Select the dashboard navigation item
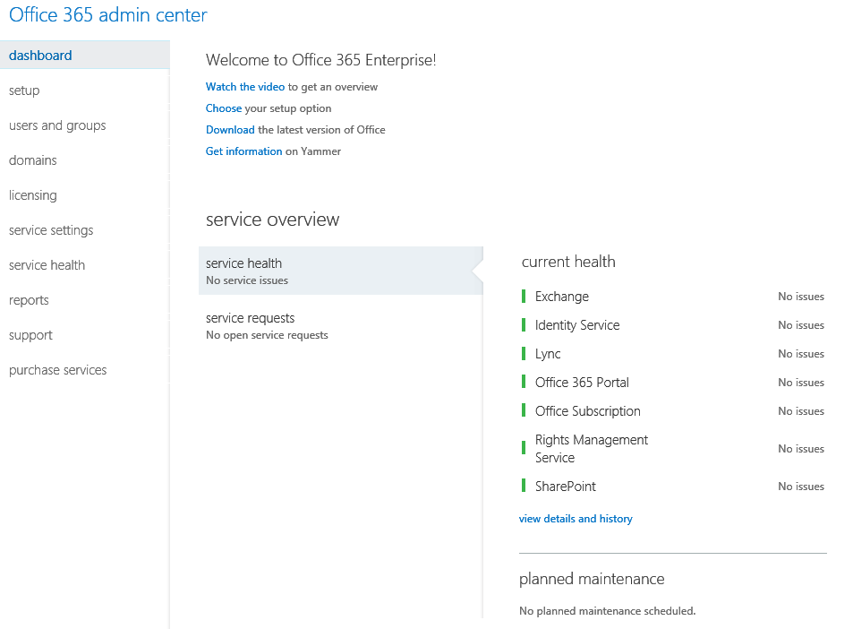 40,56
